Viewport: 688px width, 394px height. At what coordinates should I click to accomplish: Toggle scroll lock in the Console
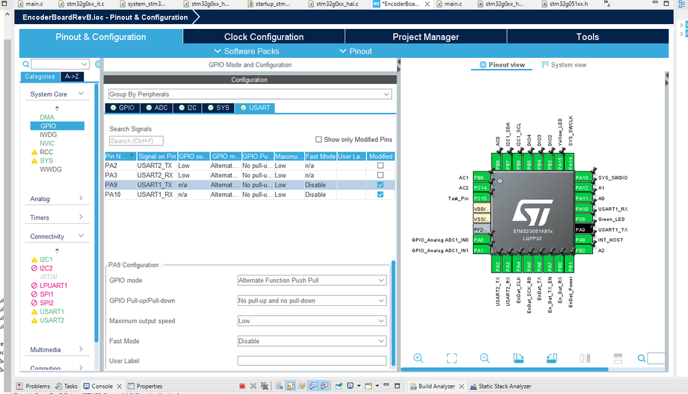[x=291, y=386]
